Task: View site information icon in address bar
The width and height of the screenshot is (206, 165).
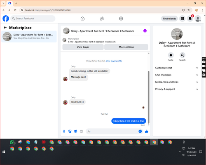Action: 22,10
